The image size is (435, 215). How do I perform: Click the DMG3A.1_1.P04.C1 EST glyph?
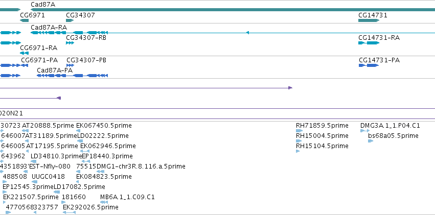[x=365, y=131]
